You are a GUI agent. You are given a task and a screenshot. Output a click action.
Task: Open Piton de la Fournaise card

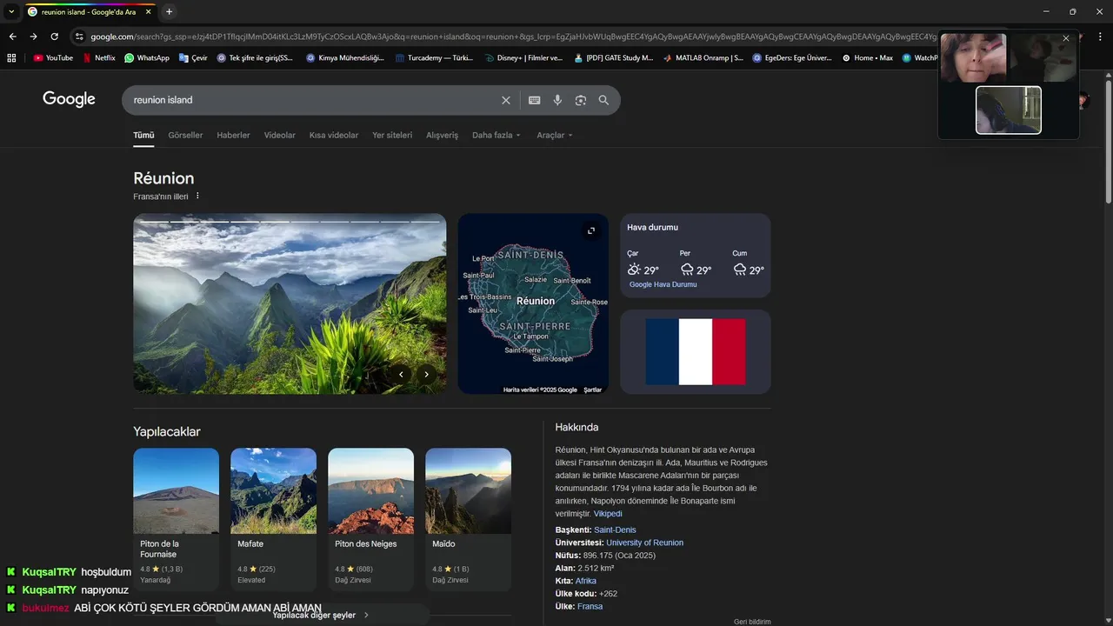176,519
